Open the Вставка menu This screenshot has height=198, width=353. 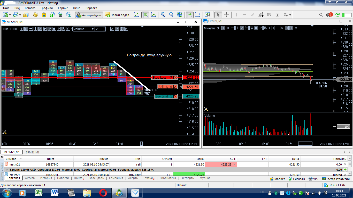pyautogui.click(x=30, y=8)
